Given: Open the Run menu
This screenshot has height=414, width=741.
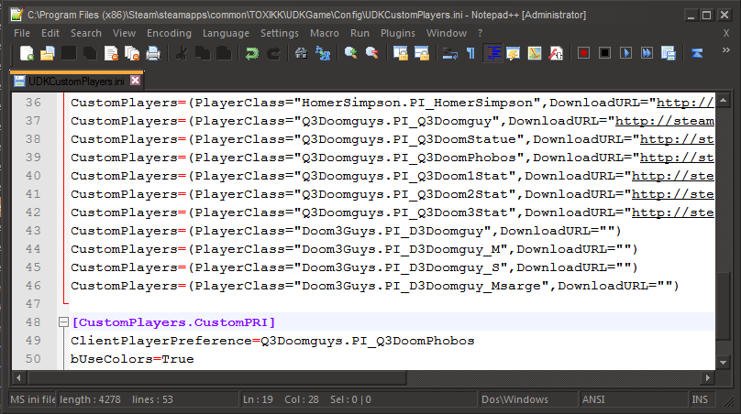Looking at the screenshot, I should tap(359, 33).
